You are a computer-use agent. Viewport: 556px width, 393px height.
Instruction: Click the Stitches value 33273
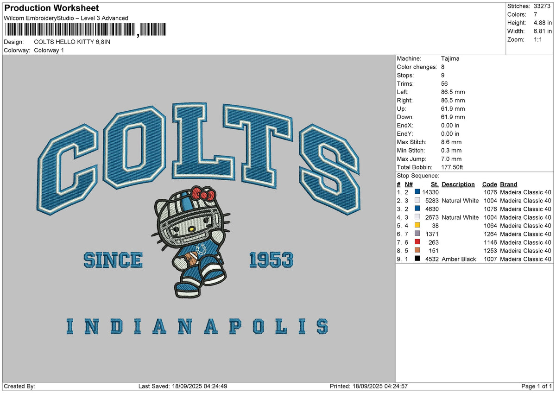click(x=543, y=6)
